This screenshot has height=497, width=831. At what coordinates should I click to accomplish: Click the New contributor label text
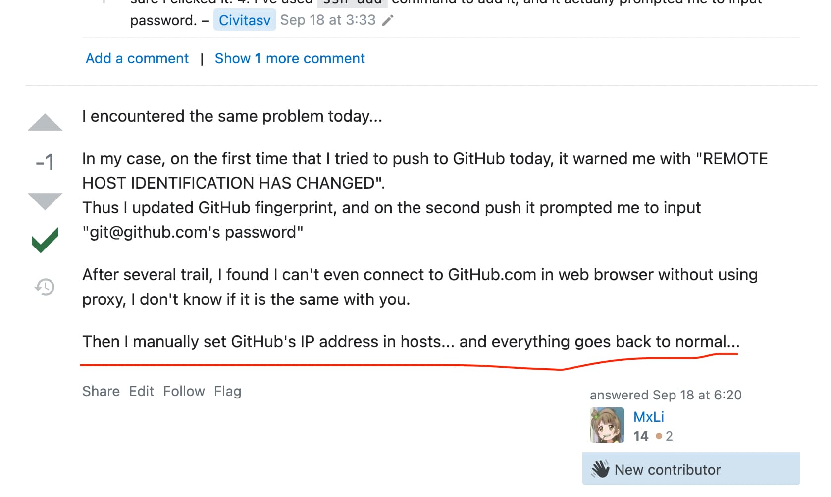tap(668, 470)
